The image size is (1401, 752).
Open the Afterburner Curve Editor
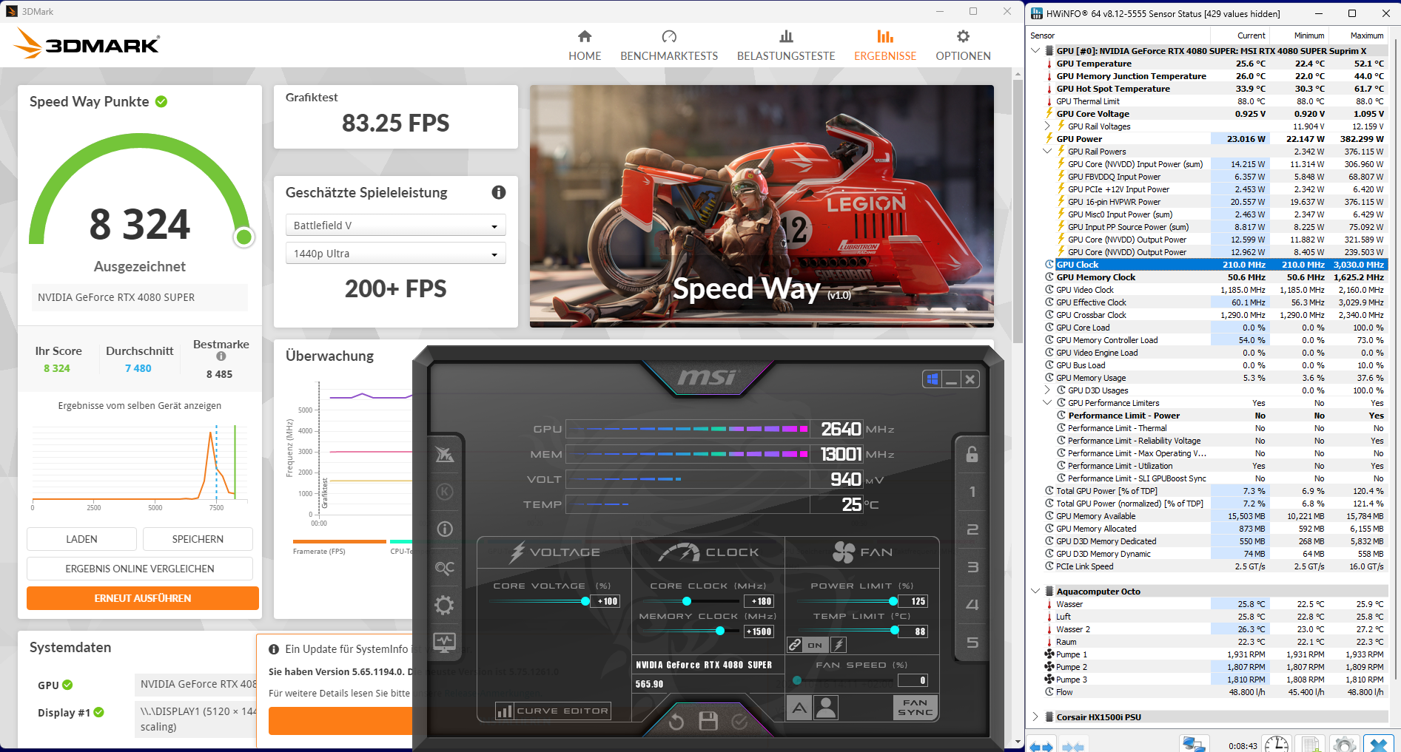click(x=554, y=711)
